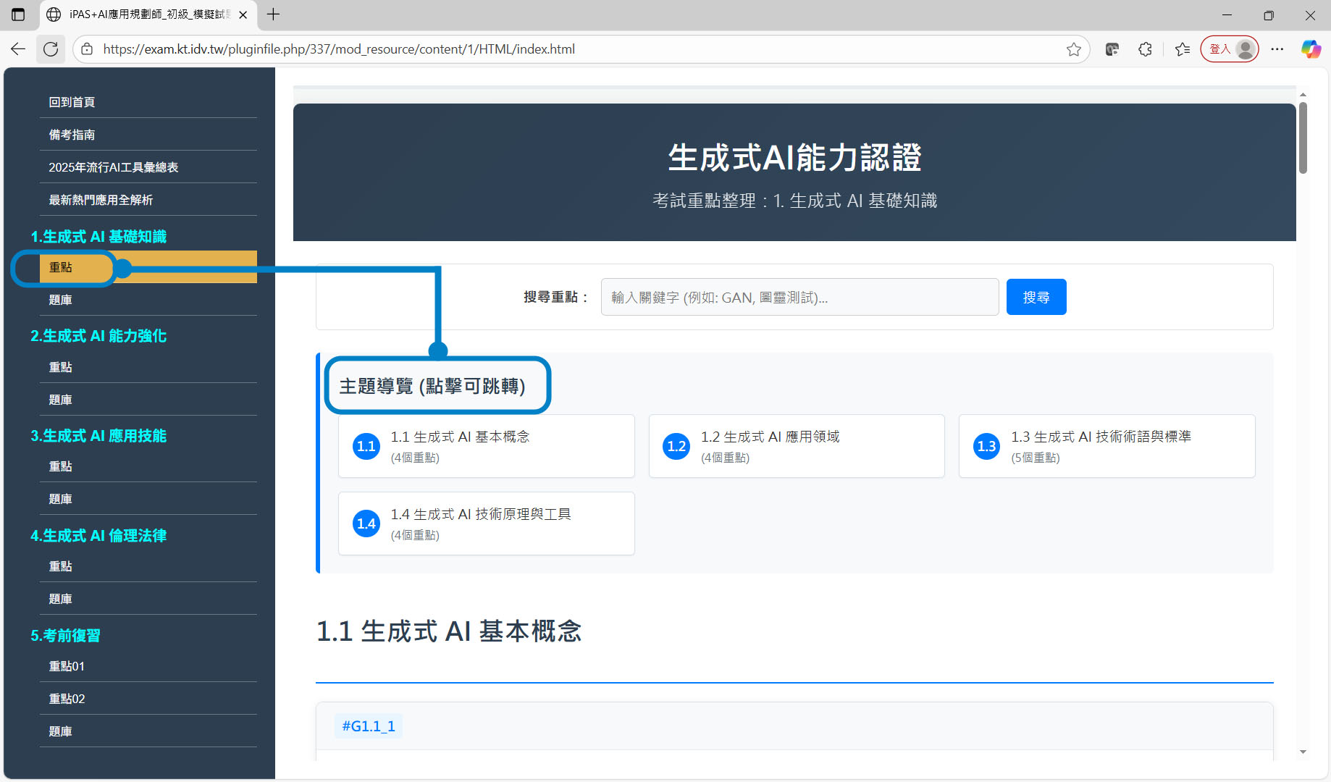Image resolution: width=1331 pixels, height=782 pixels.
Task: Type in the 搜尋重點 keyword field
Action: pos(799,297)
